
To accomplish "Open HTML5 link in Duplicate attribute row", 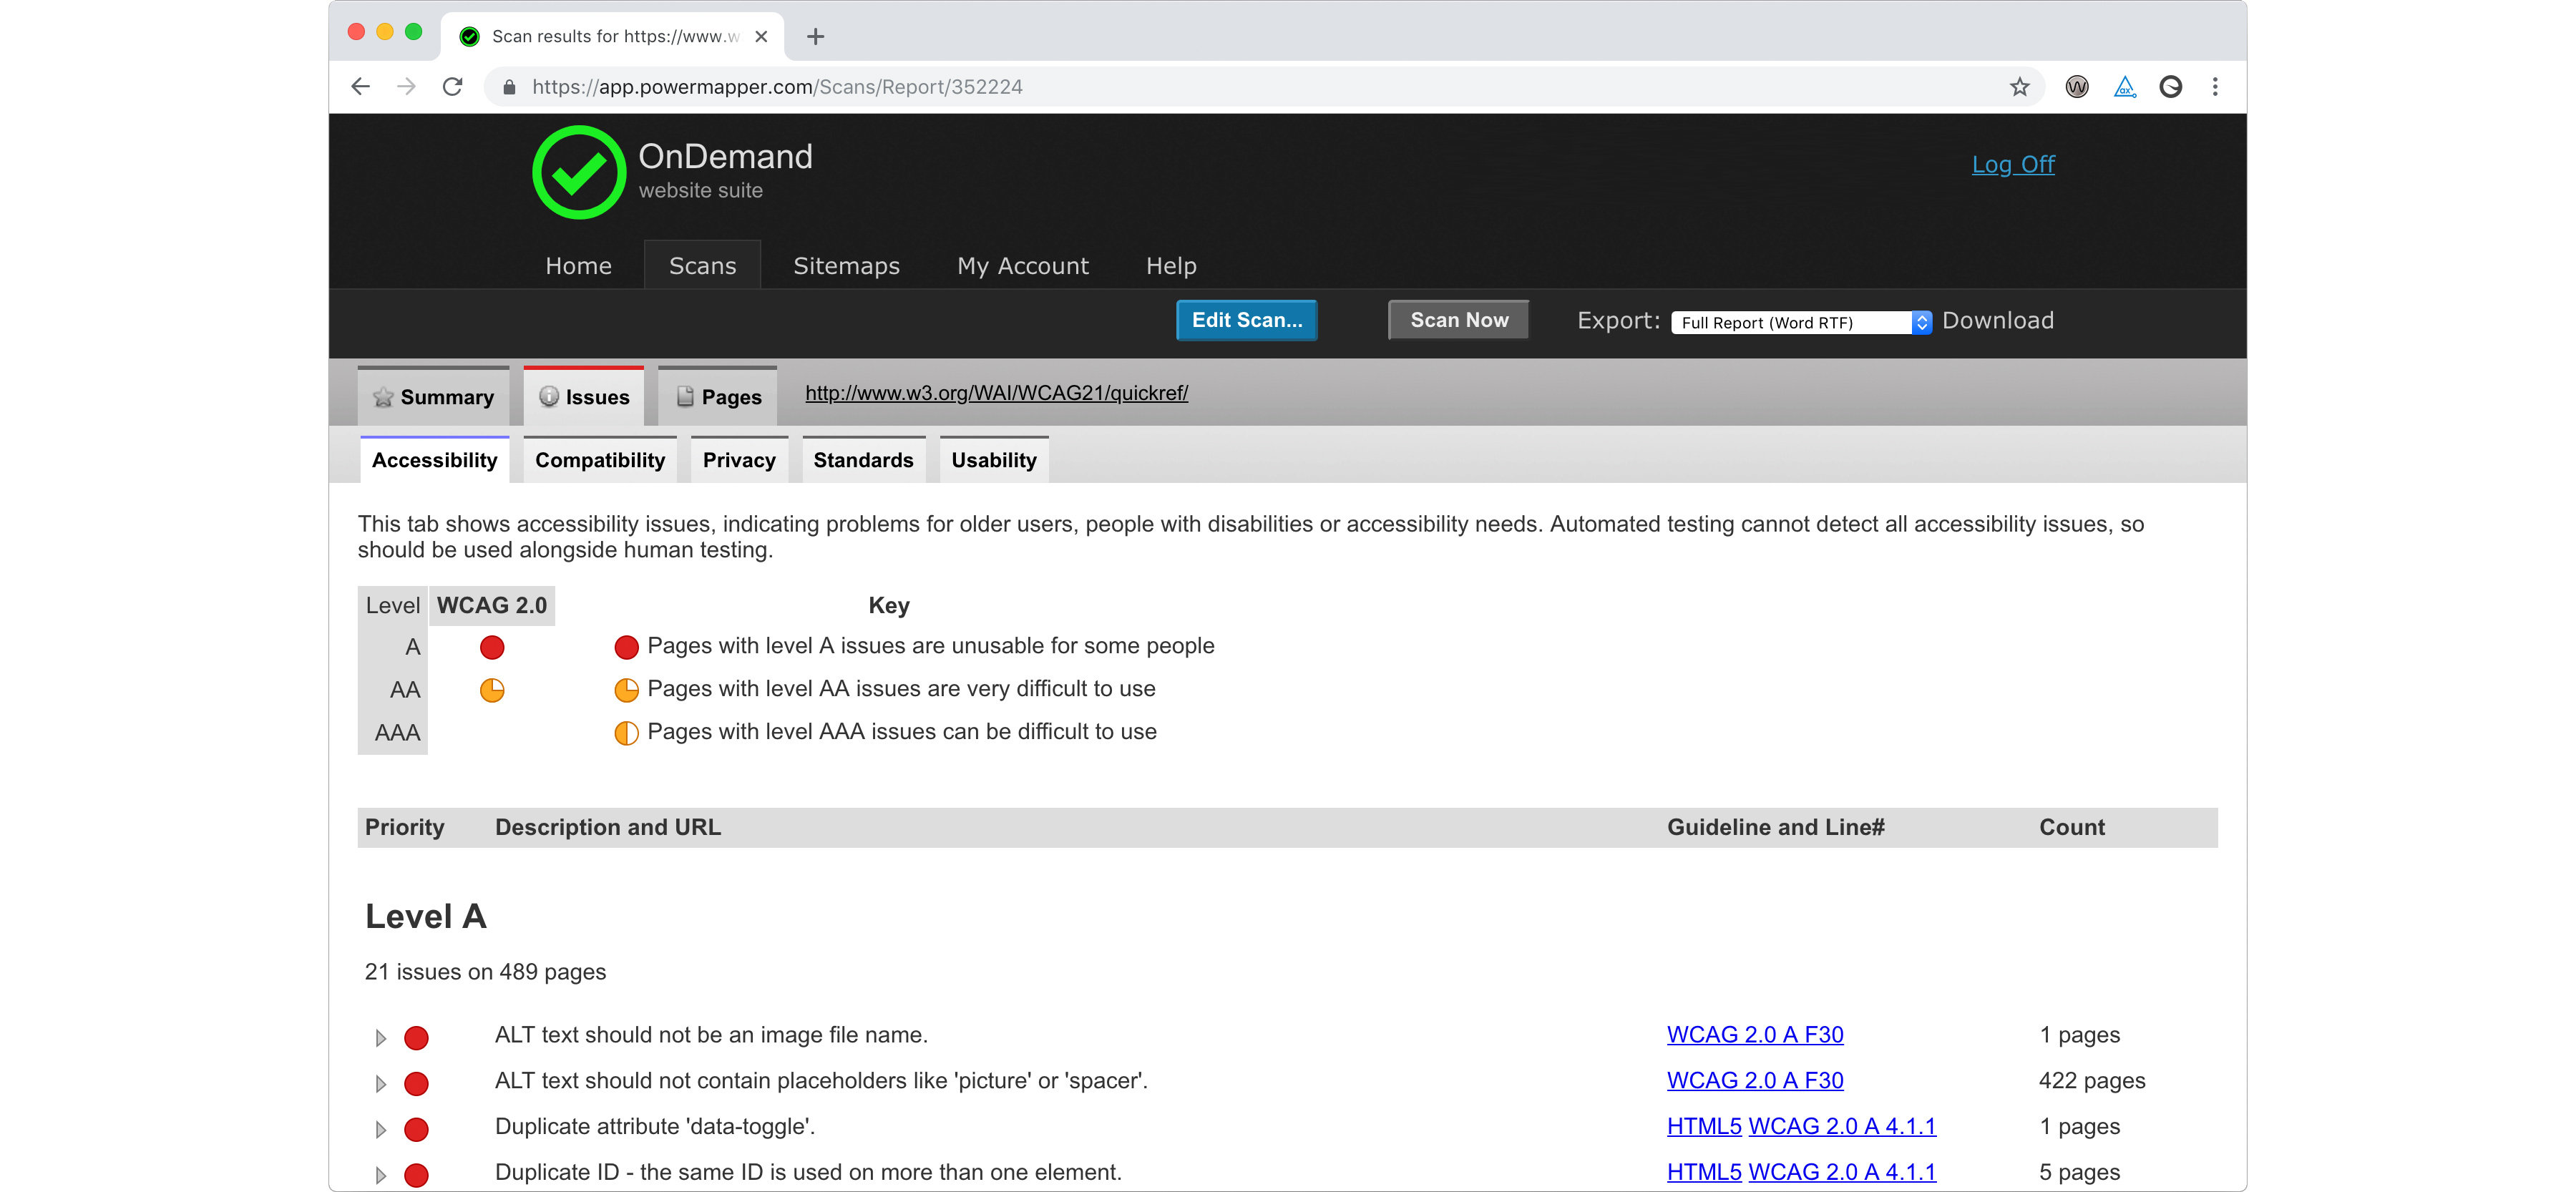I will (1703, 1127).
